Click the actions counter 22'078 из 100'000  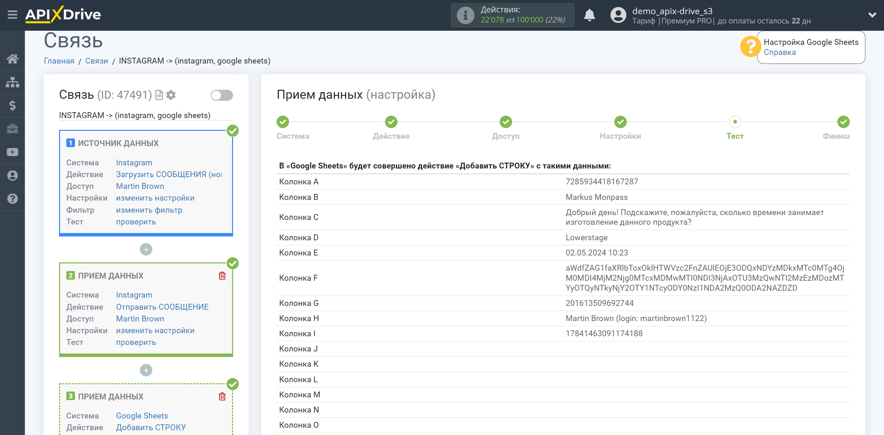point(523,20)
